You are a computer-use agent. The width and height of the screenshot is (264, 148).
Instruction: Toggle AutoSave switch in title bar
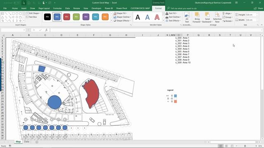click(x=17, y=3)
